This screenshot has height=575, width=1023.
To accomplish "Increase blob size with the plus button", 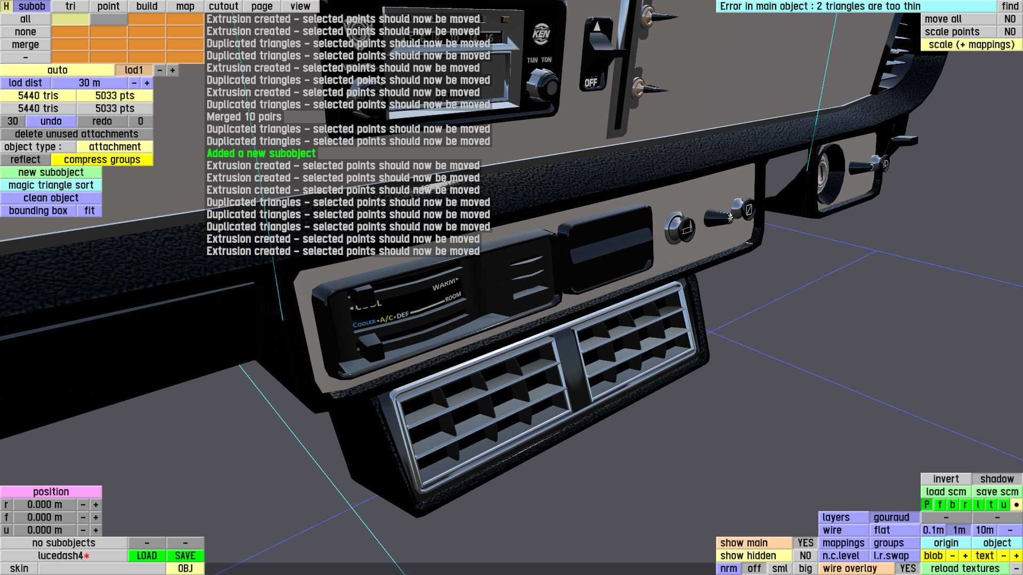I will [x=965, y=556].
